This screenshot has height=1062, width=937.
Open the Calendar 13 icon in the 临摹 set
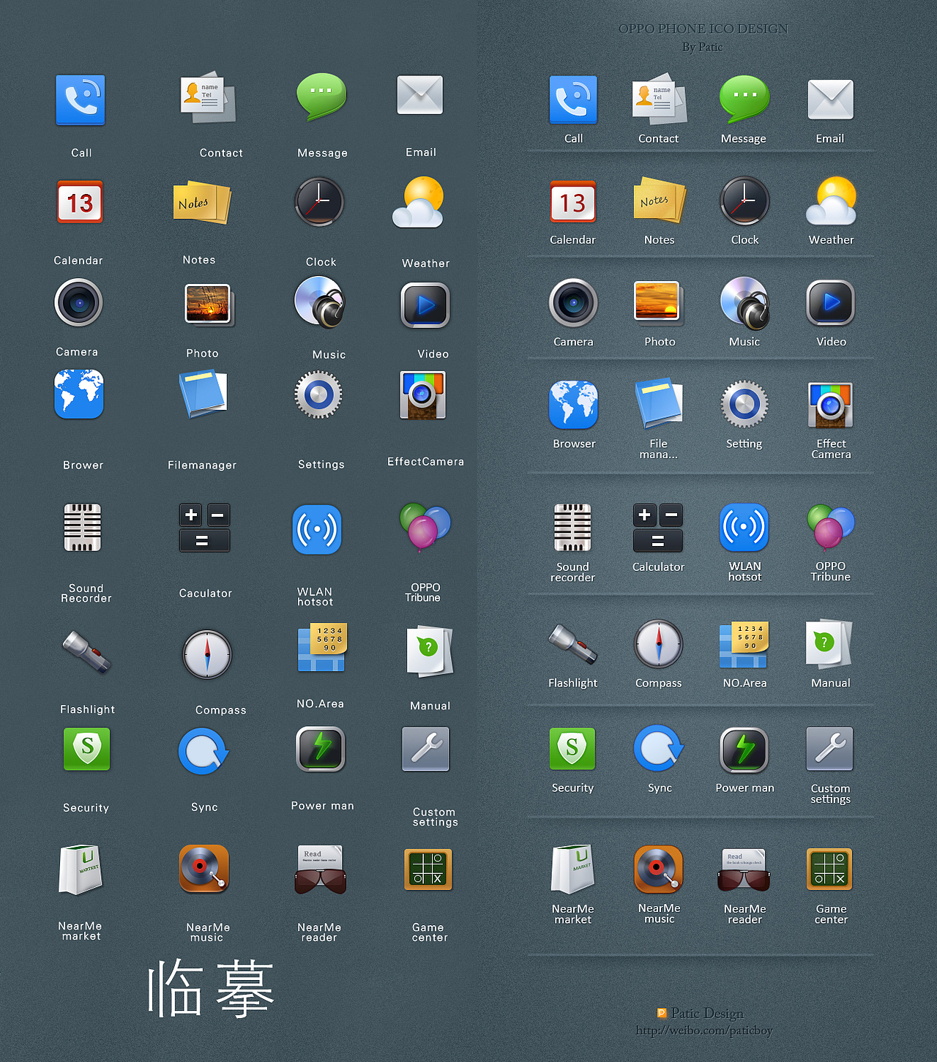(80, 202)
